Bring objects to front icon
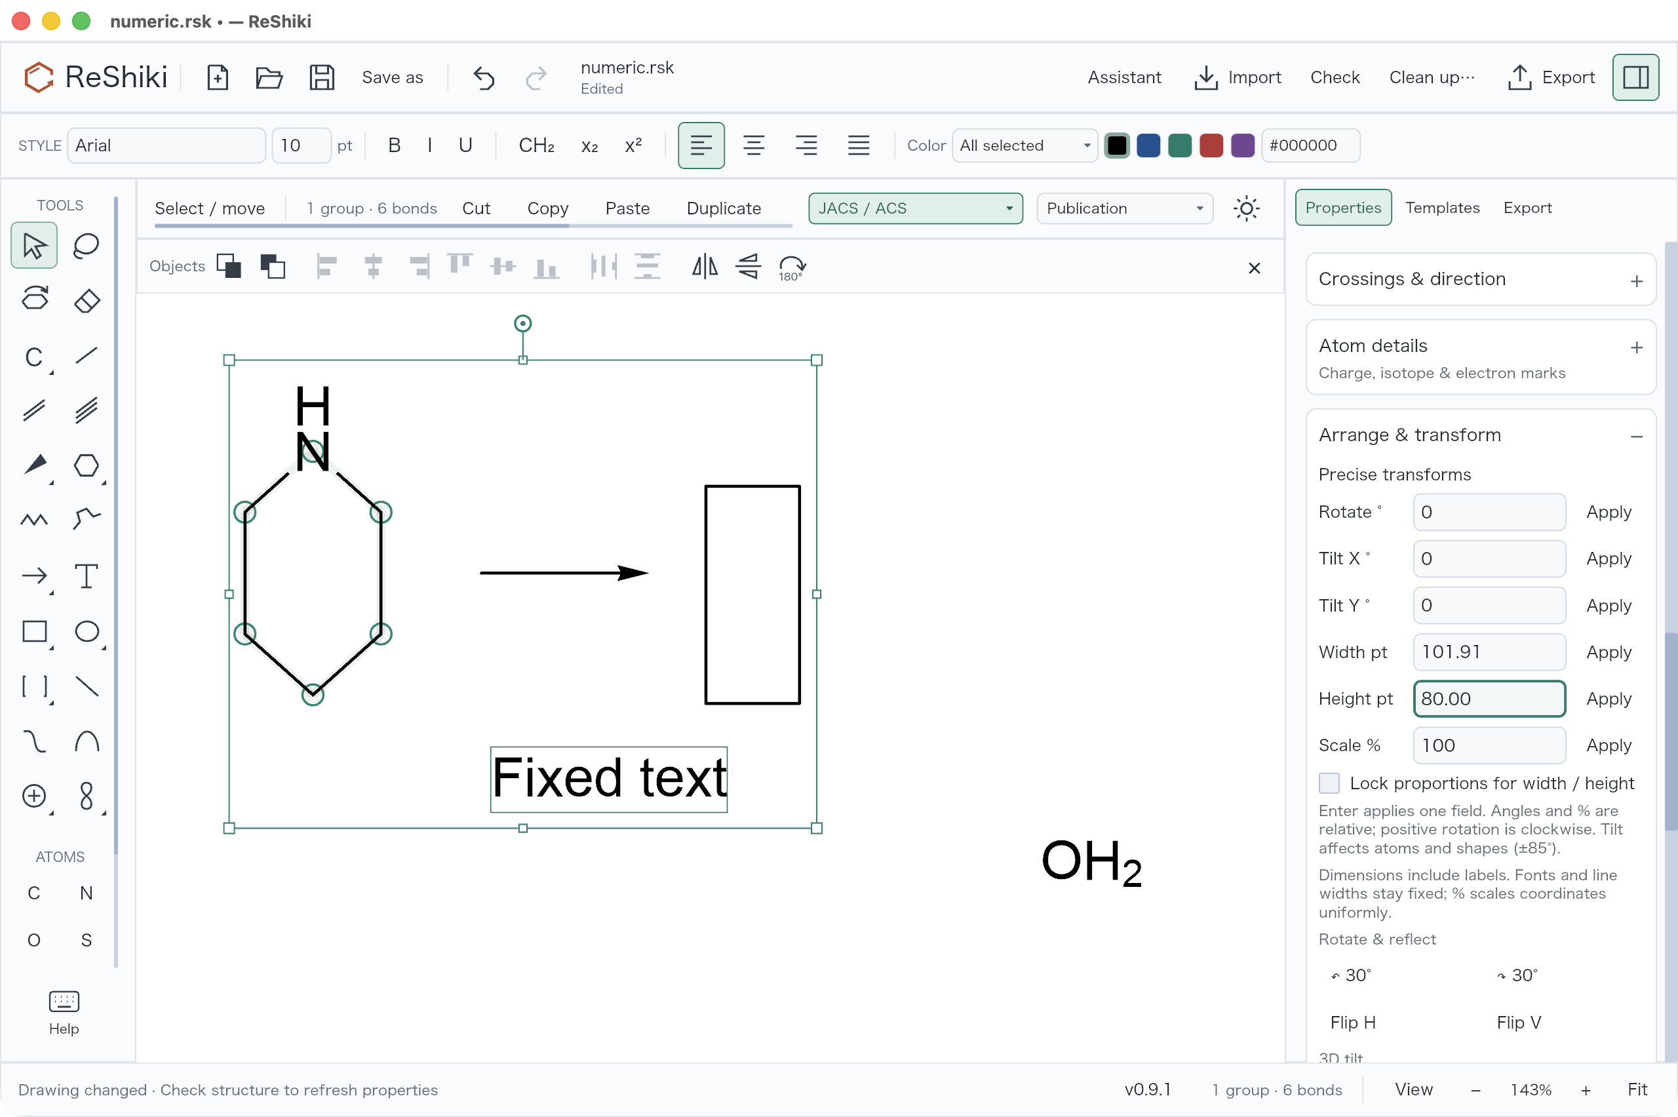This screenshot has height=1117, width=1678. point(229,266)
